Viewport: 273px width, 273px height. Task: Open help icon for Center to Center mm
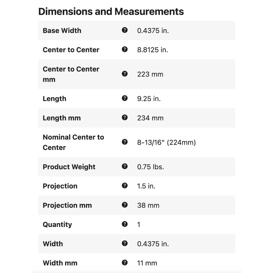click(125, 74)
